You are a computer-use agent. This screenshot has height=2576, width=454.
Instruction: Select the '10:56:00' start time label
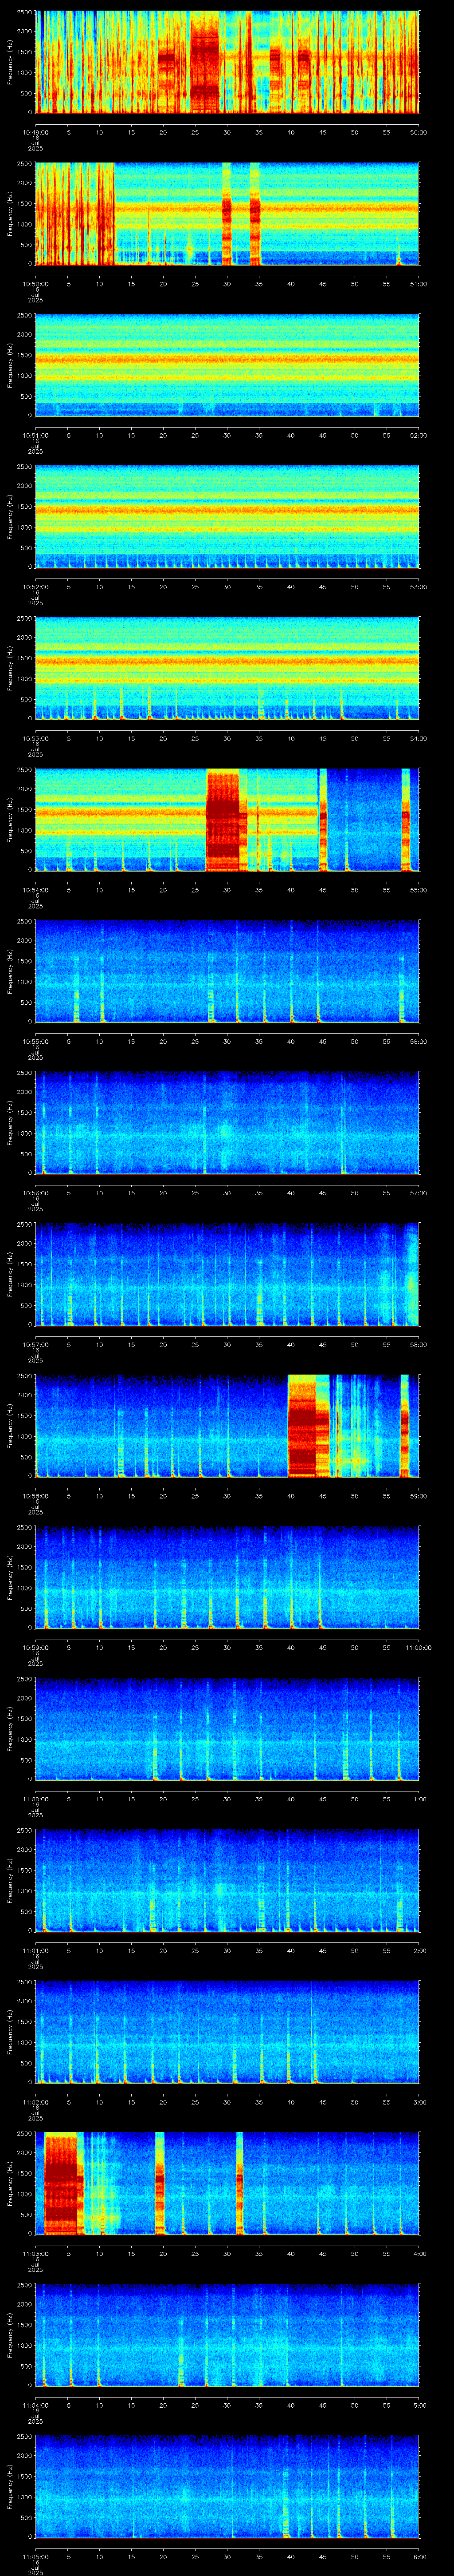35,1193
